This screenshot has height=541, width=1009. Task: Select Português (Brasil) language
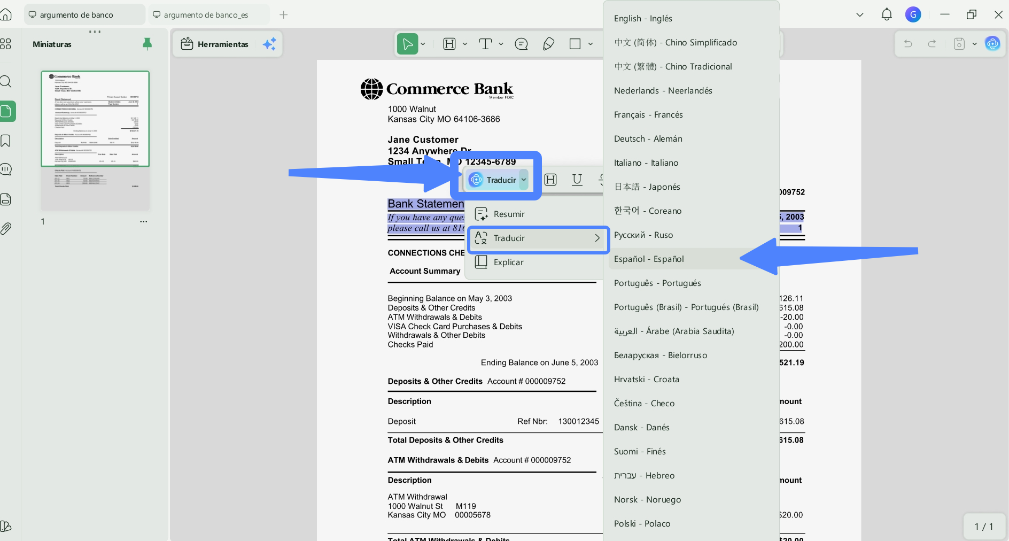coord(691,307)
